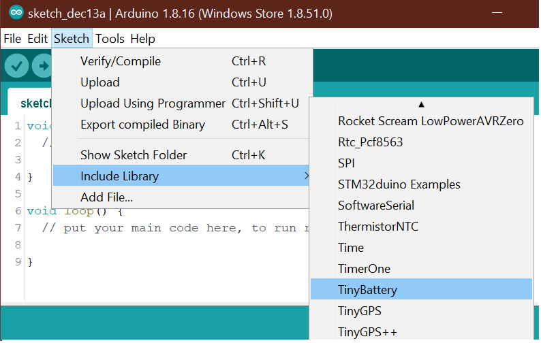This screenshot has width=541, height=343.
Task: Choose Add File... menu entry
Action: (181, 197)
